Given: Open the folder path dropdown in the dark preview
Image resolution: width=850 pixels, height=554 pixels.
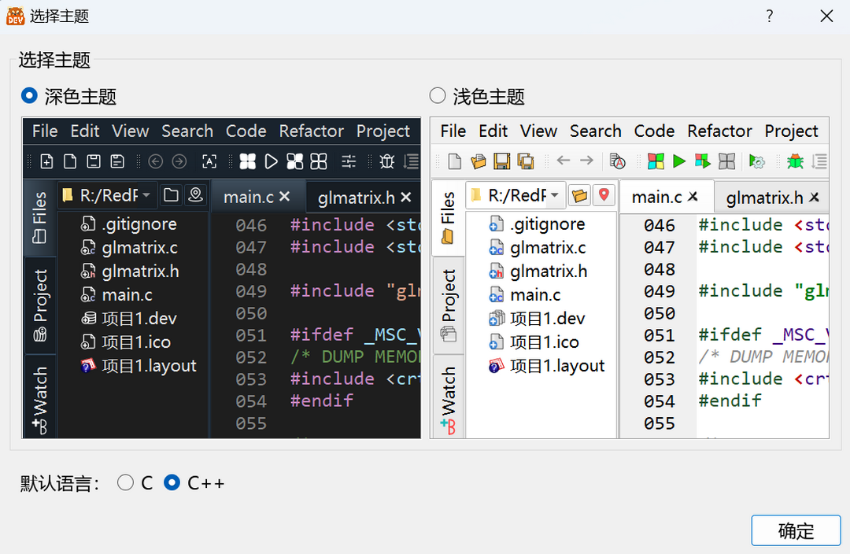Looking at the screenshot, I should click(x=146, y=196).
